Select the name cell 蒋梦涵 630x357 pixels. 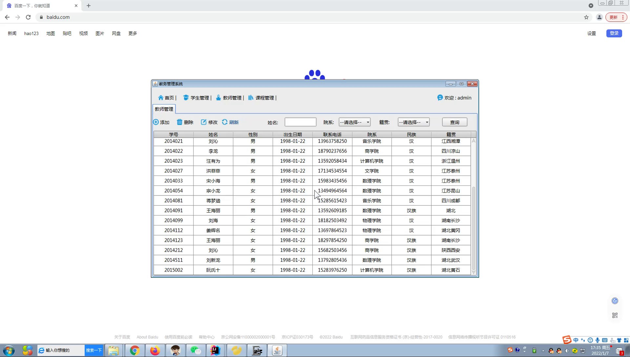click(x=213, y=200)
